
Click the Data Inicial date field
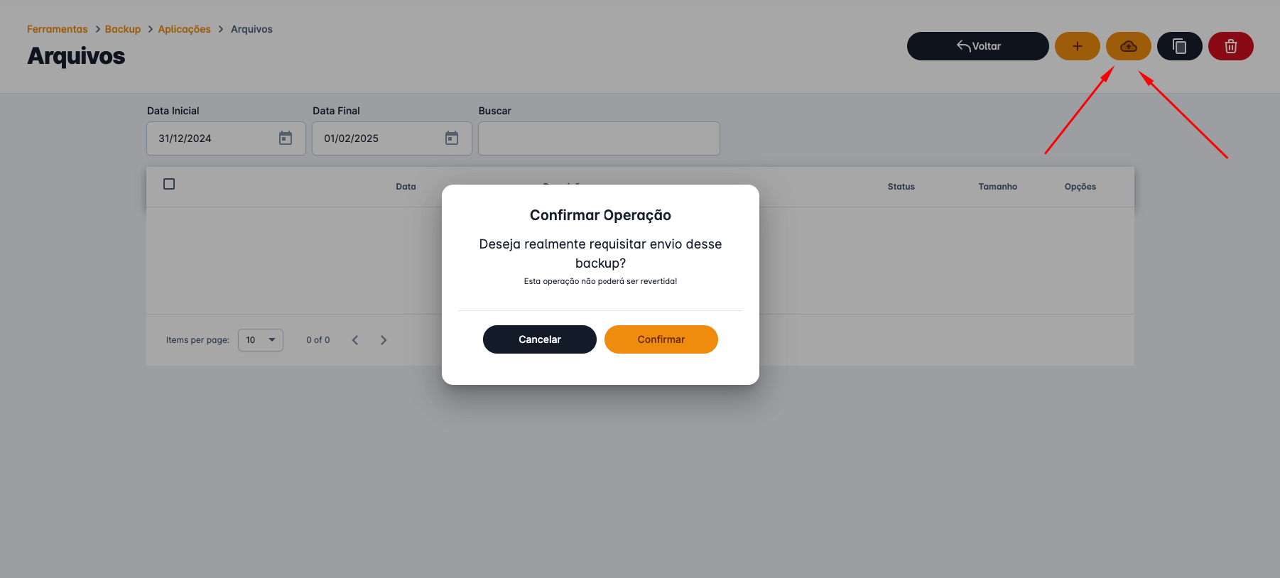coord(213,138)
